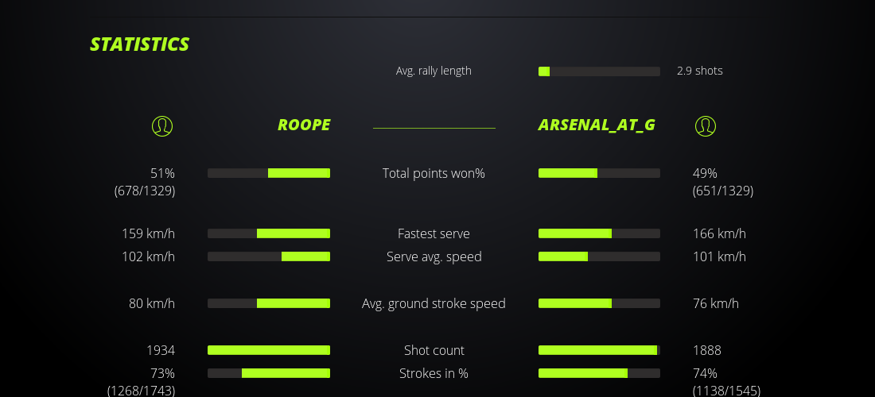The width and height of the screenshot is (875, 397).
Task: Open ARSENAL_AT_G player name link
Action: coord(597,125)
